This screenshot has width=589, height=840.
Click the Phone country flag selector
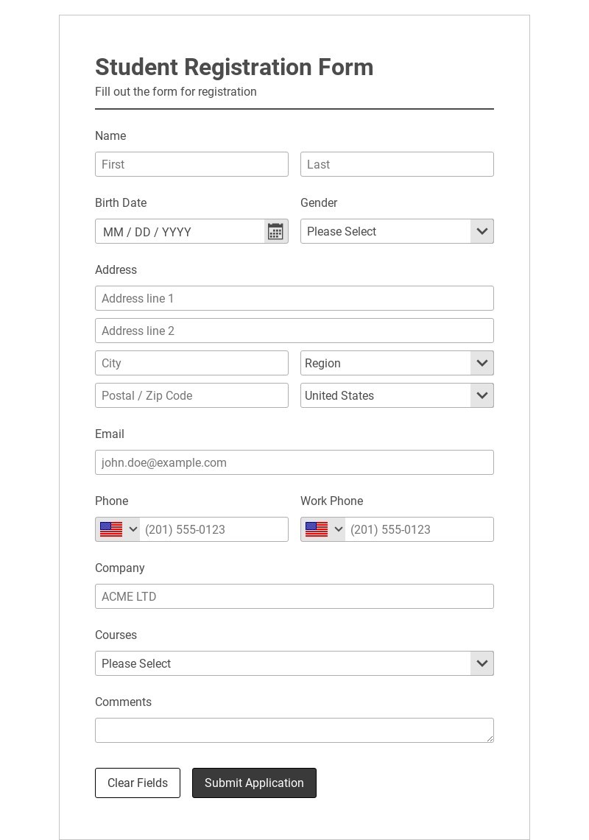[118, 529]
